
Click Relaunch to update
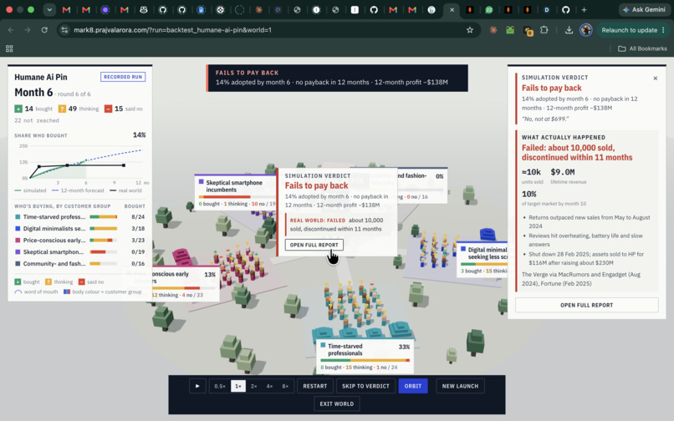(633, 29)
